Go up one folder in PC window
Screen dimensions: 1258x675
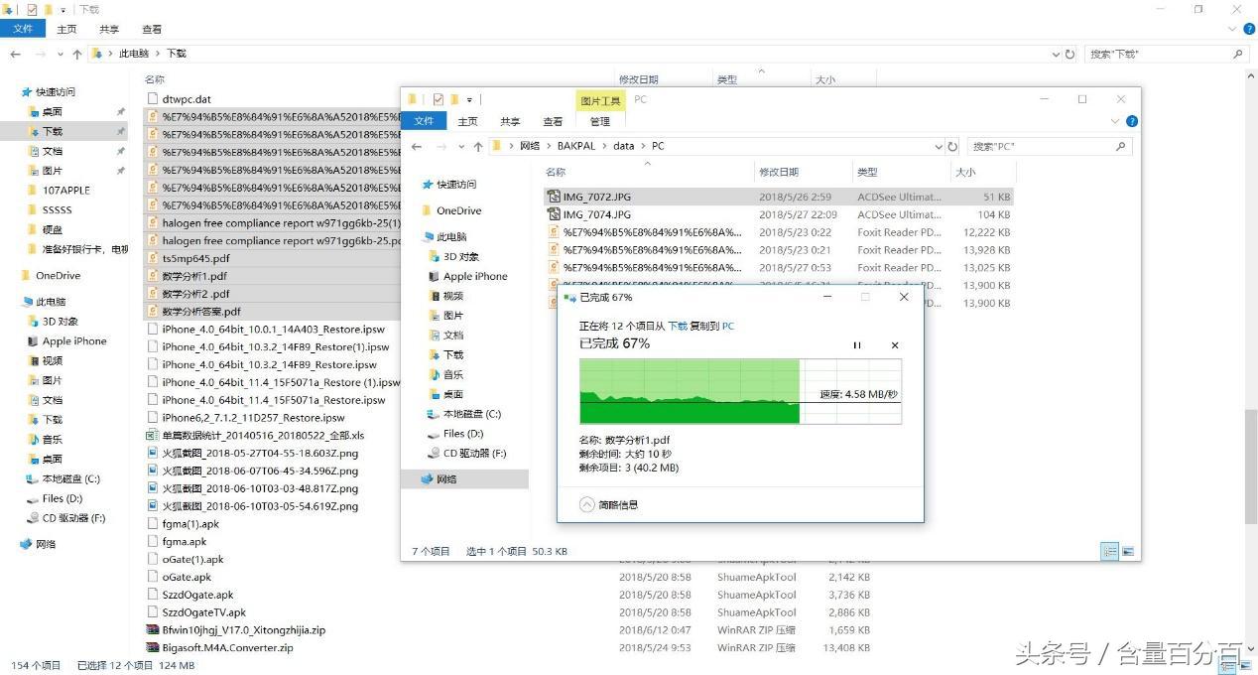(x=478, y=146)
